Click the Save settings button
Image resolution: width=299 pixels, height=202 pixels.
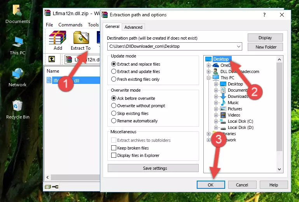153,168
